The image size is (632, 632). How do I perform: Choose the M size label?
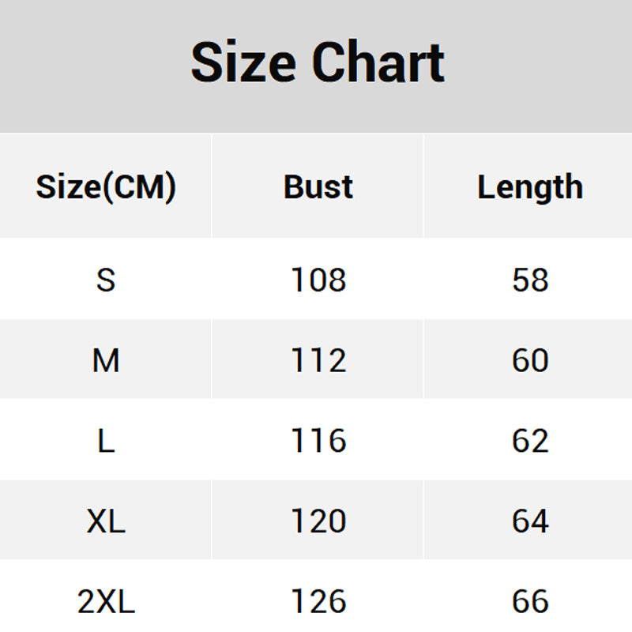coord(106,360)
